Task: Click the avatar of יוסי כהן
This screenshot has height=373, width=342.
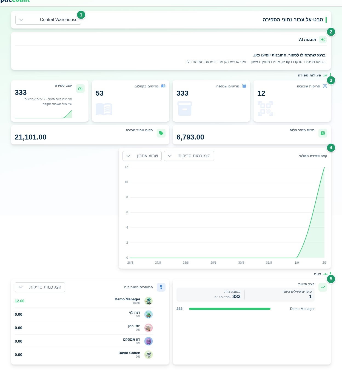Action: 149,328
